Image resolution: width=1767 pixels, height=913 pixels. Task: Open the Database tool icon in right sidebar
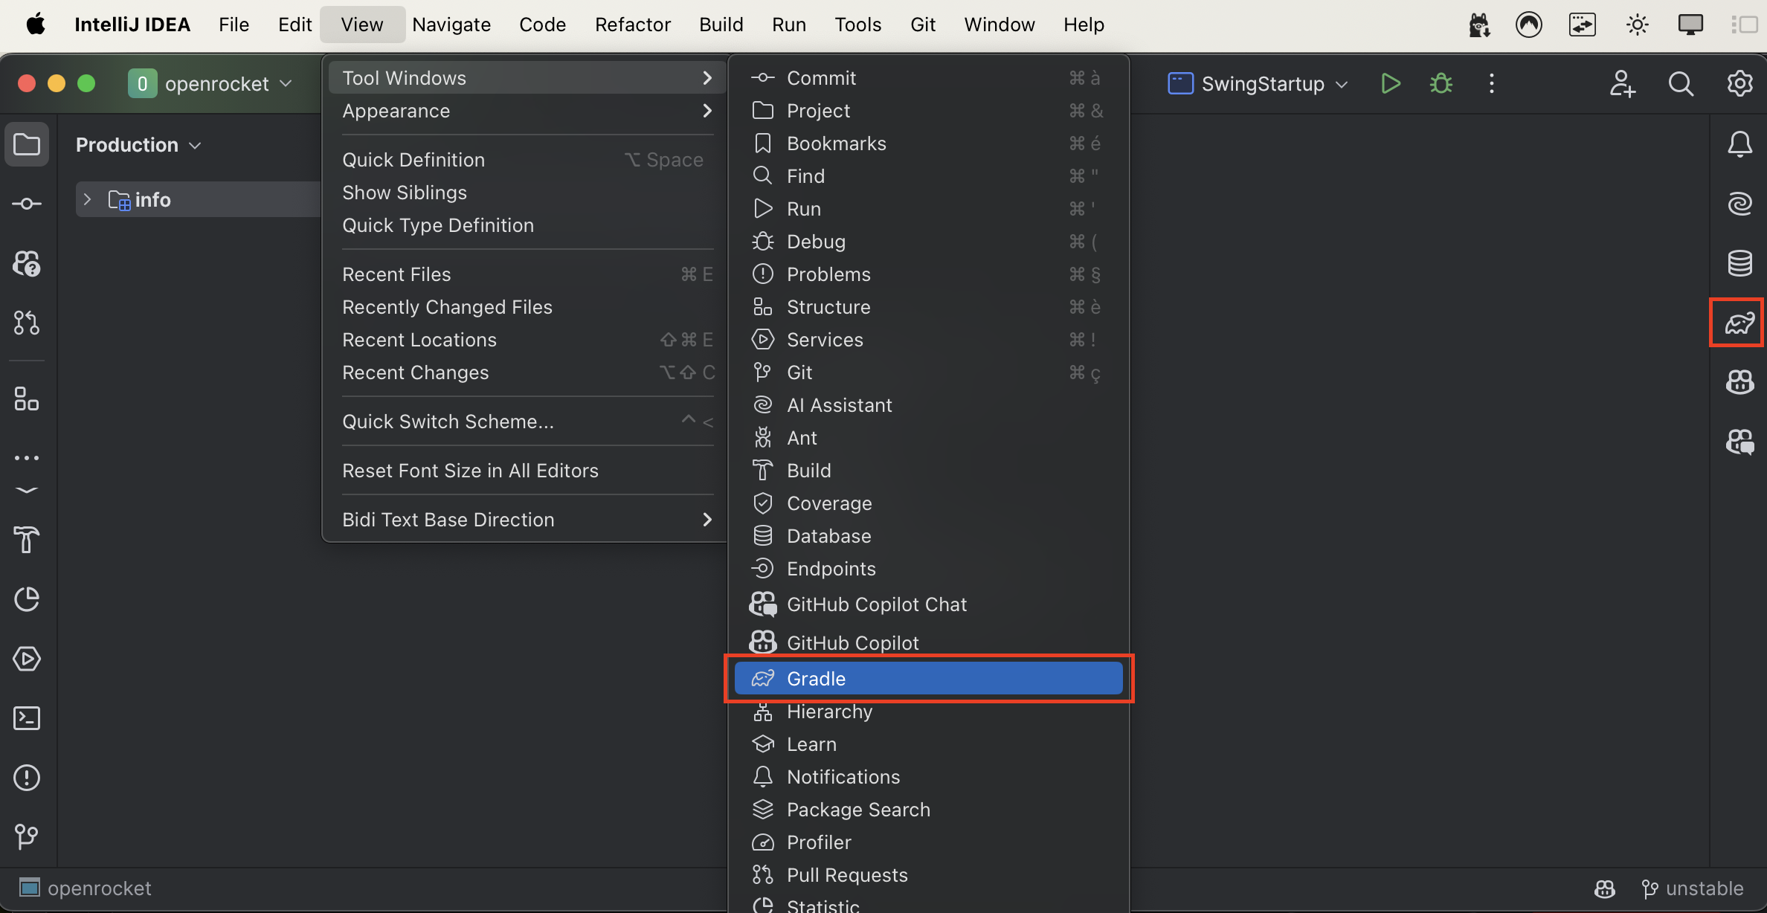point(1739,263)
